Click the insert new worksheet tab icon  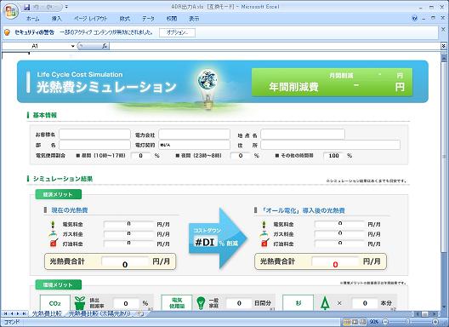click(140, 314)
